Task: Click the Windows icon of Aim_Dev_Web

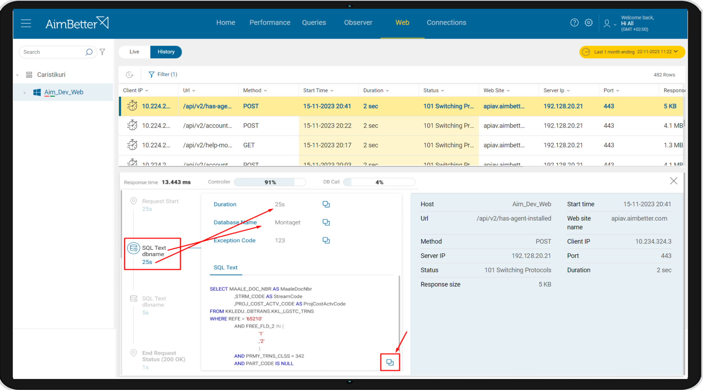Action: point(37,92)
